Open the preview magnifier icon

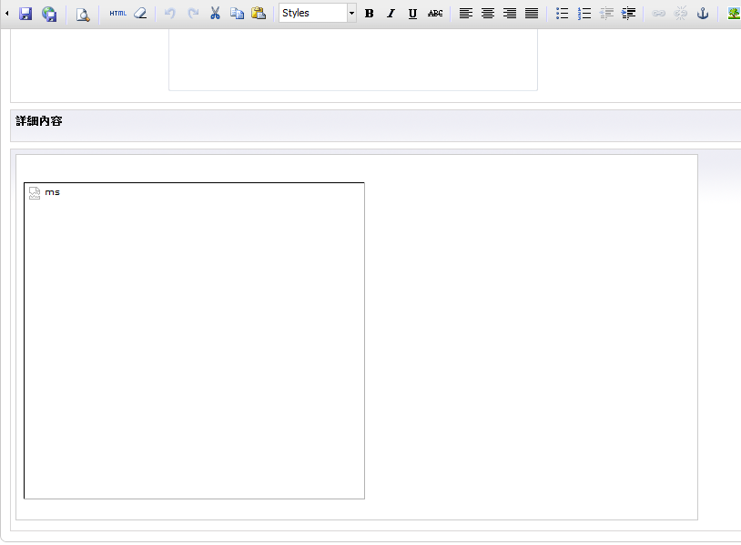click(x=83, y=15)
